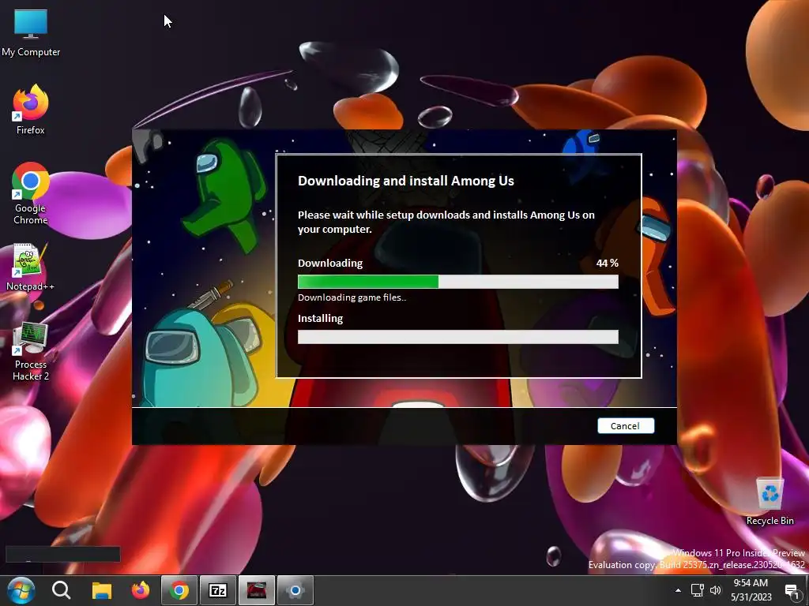The height and width of the screenshot is (606, 809).
Task: Cancel the Among Us installation
Action: pos(626,425)
